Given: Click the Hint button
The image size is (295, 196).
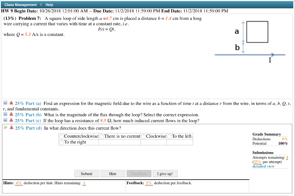Looking at the screenshot, I should [x=113, y=173].
